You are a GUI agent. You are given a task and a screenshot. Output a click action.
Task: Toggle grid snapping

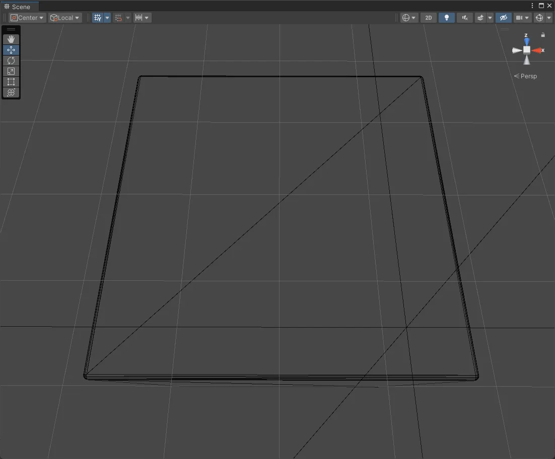point(118,18)
